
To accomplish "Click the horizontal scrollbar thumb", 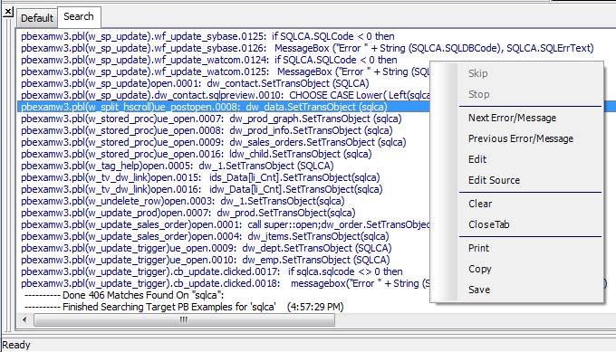I will click(184, 319).
